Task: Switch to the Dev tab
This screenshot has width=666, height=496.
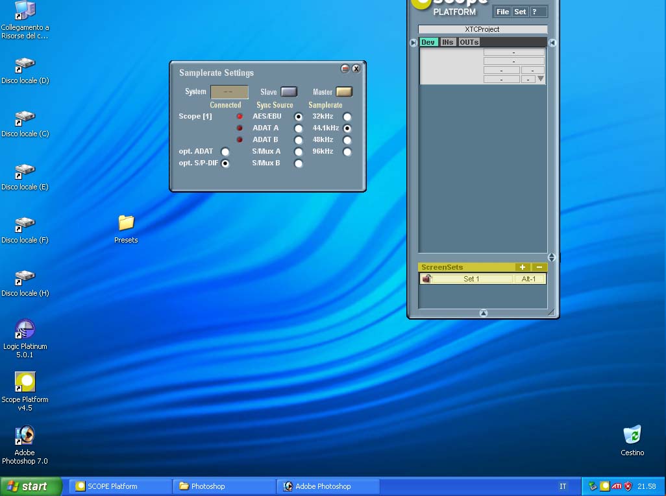Action: (428, 42)
